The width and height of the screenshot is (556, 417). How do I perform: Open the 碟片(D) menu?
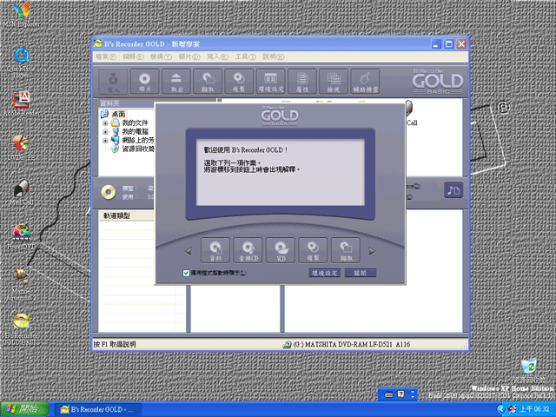[189, 56]
